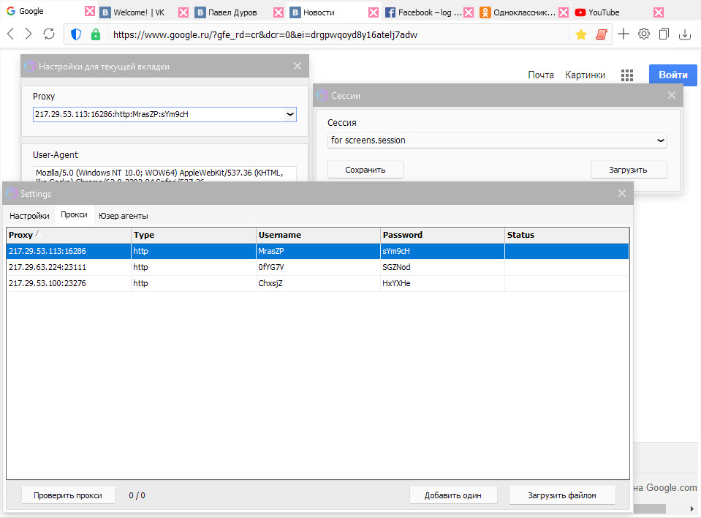701x518 pixels.
Task: Click the blue Войти sign-in button
Action: pyautogui.click(x=672, y=75)
